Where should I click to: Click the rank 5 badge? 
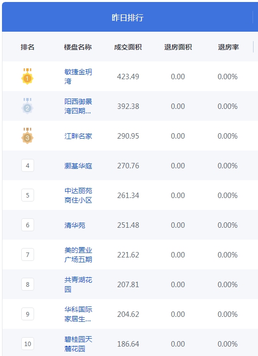28,195
